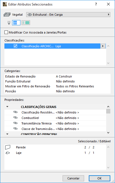This screenshot has height=183, width=115.
Task: Confirm with the OK button
Action: pos(100,178)
